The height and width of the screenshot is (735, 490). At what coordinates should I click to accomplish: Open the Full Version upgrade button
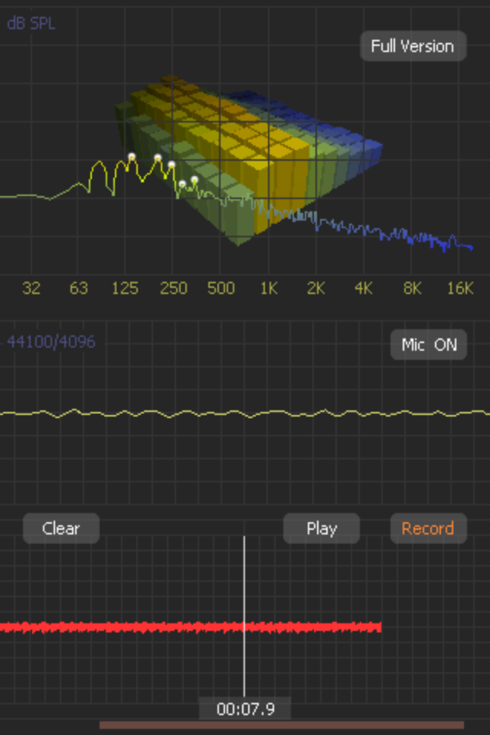pos(413,46)
